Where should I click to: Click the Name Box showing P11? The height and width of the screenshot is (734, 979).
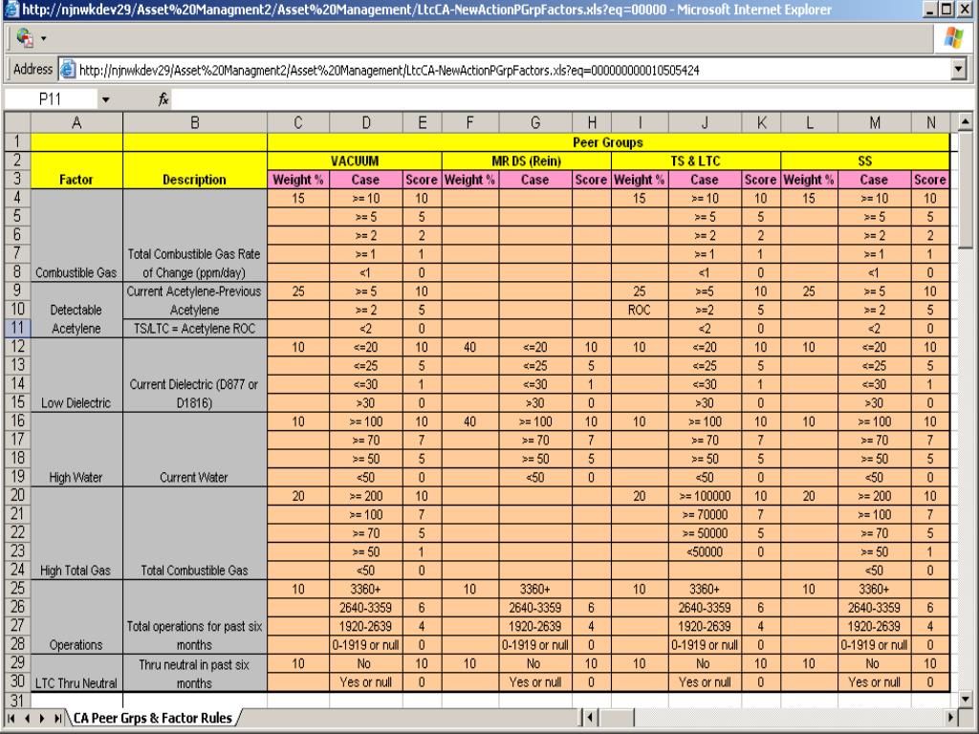50,99
